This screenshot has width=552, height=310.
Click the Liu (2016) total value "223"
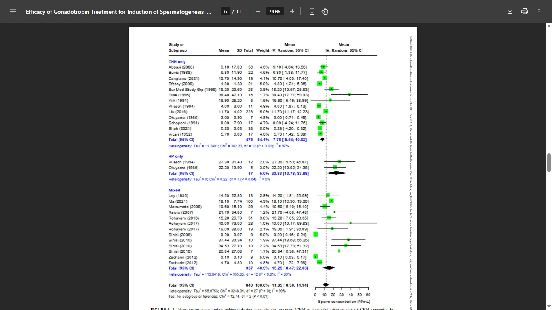249,112
